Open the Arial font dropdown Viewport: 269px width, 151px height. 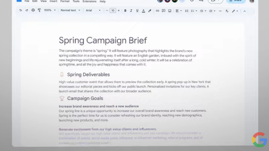[93, 10]
